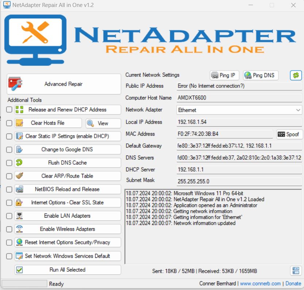Check the Clear Static IP Settings checkbox
Screen dimensions: 304x290
pyautogui.click(x=9, y=136)
